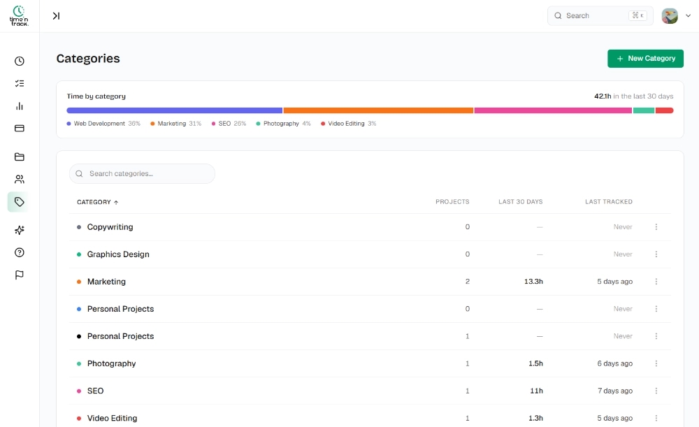Open the reports bar chart icon in sidebar
699x427 pixels.
click(19, 106)
